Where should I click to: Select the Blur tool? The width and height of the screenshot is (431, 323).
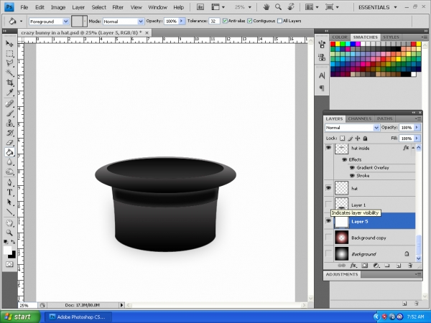coord(9,162)
